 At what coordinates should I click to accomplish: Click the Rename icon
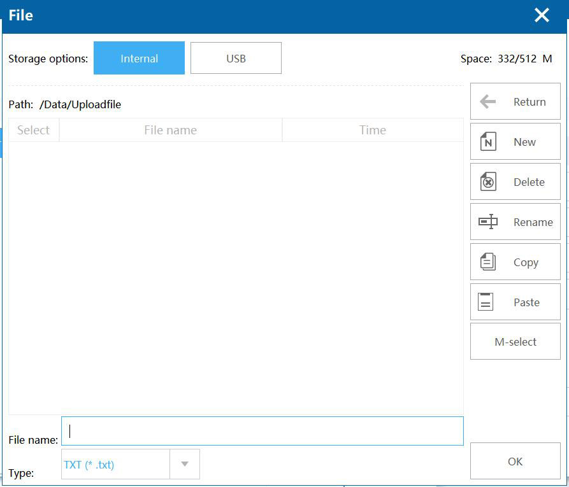coord(488,222)
